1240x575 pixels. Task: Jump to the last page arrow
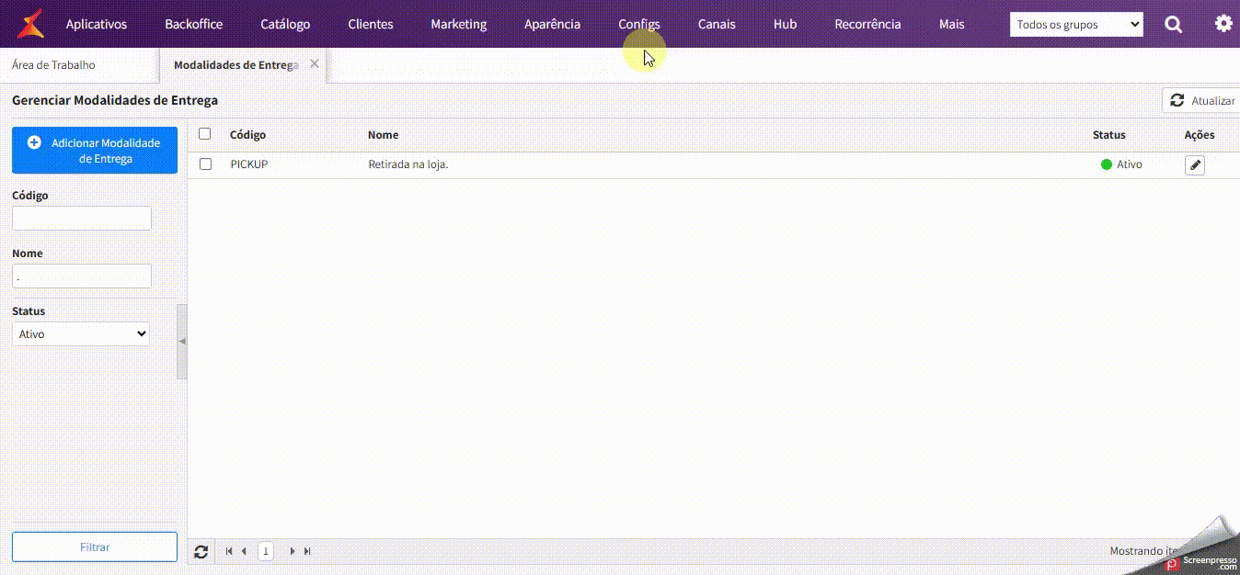click(x=307, y=551)
